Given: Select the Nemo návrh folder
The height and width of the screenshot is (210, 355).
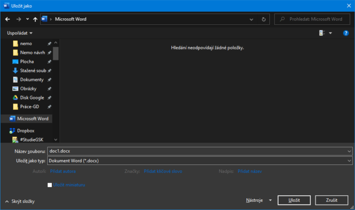Looking at the screenshot, I should coord(32,53).
